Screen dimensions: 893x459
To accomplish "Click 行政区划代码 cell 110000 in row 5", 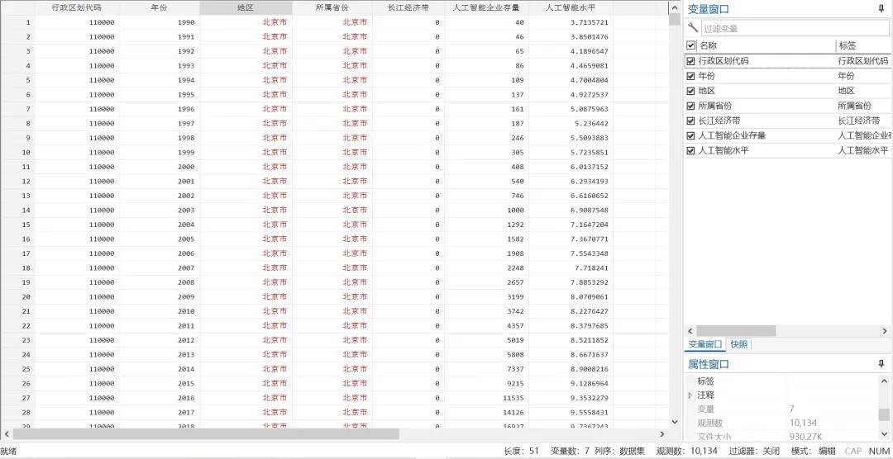I will [x=77, y=80].
